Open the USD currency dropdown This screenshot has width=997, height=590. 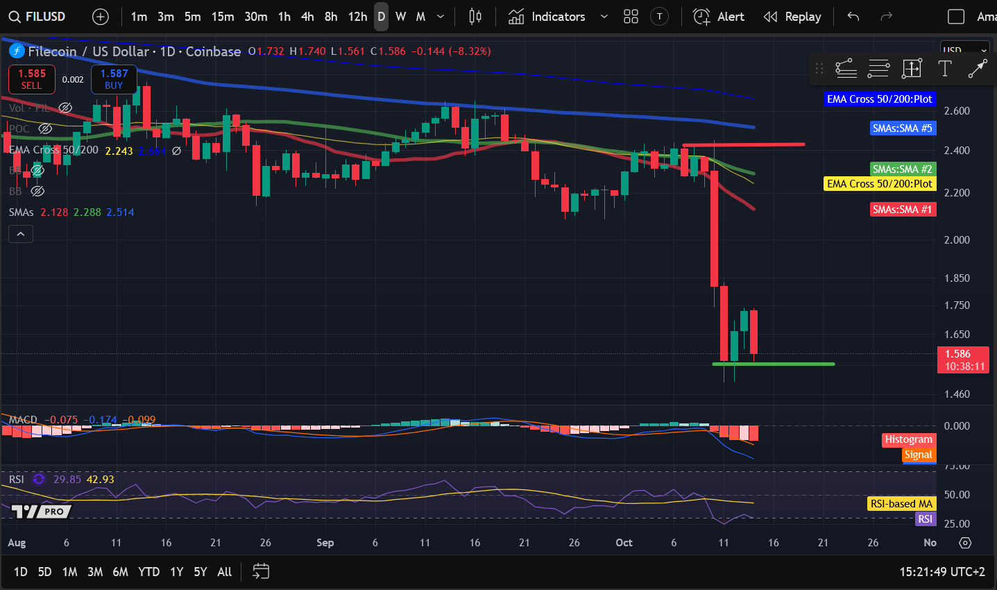[x=964, y=51]
